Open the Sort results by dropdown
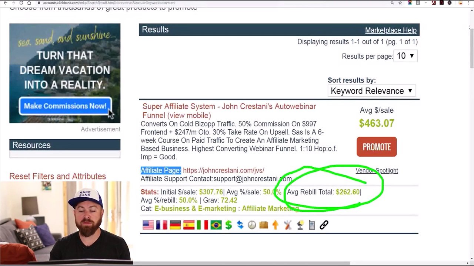474x266 pixels. 371,91
